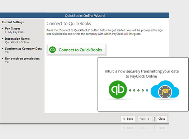189x139 pixels.
Task: Select My Pay Class entry
Action: coord(16,32)
